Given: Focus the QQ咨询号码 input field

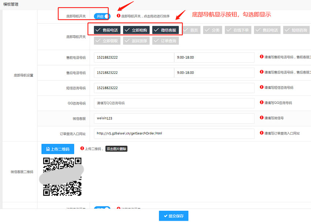Looking at the screenshot, I should [x=174, y=103].
